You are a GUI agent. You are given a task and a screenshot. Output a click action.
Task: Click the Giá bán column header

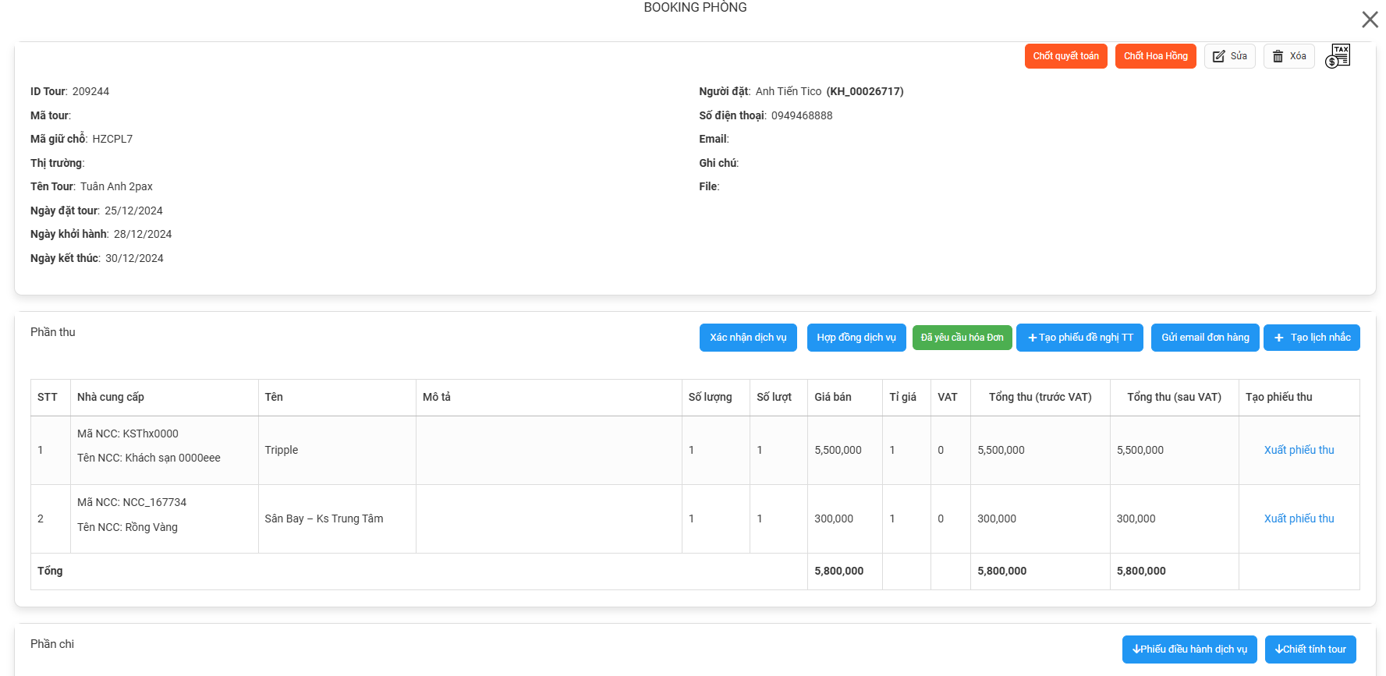(x=832, y=397)
